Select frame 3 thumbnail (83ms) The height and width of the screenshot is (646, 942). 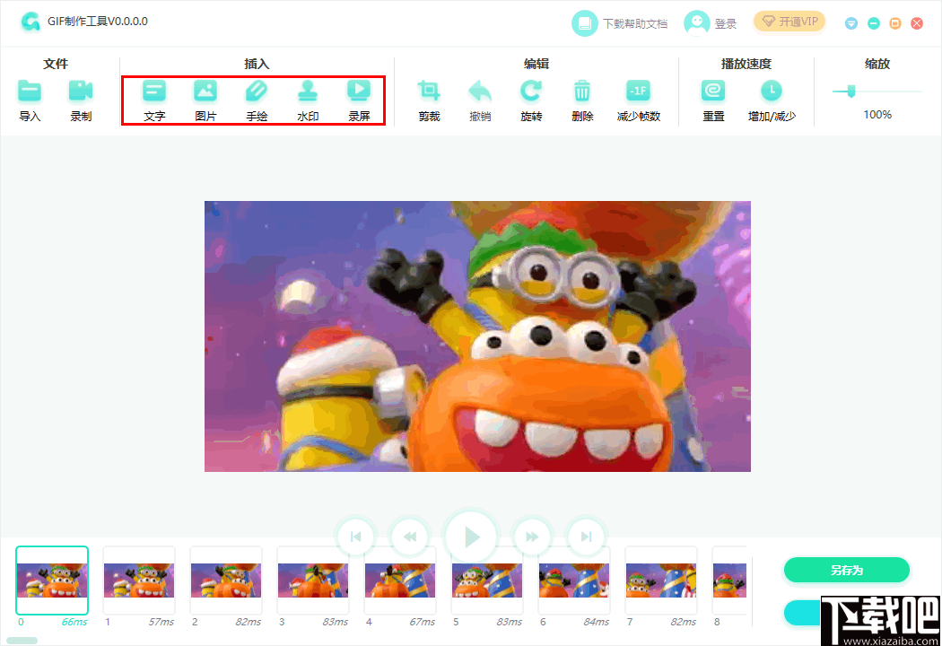(x=313, y=580)
